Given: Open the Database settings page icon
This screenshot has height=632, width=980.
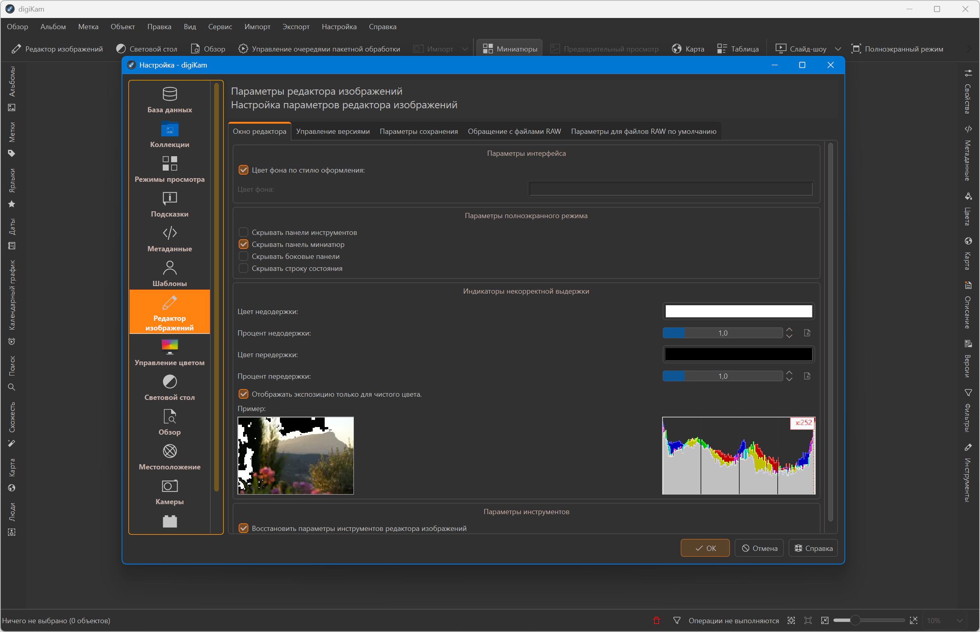Looking at the screenshot, I should point(170,94).
